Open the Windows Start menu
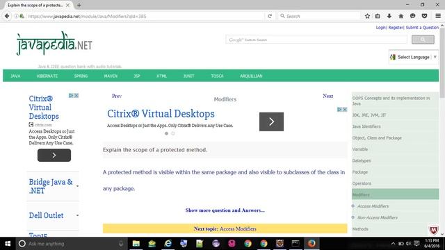 [x=8, y=244]
